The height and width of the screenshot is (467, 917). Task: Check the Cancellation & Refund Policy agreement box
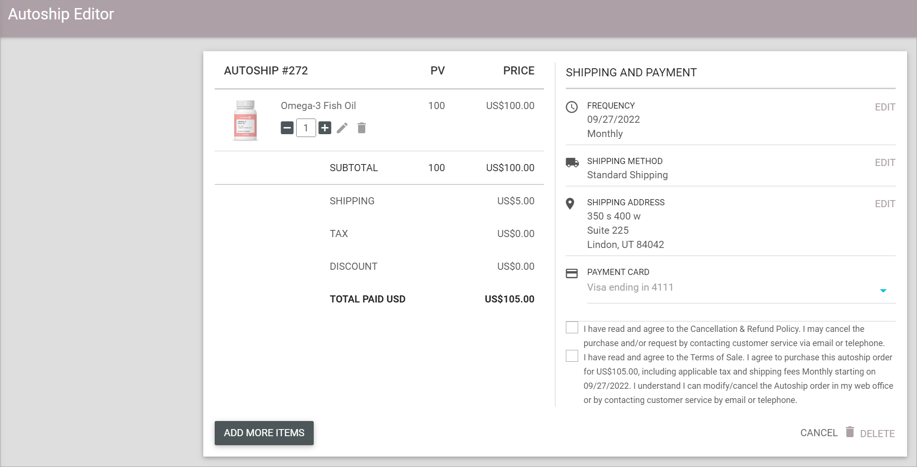572,328
